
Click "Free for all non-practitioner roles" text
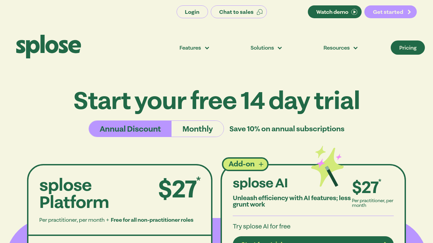click(x=152, y=220)
